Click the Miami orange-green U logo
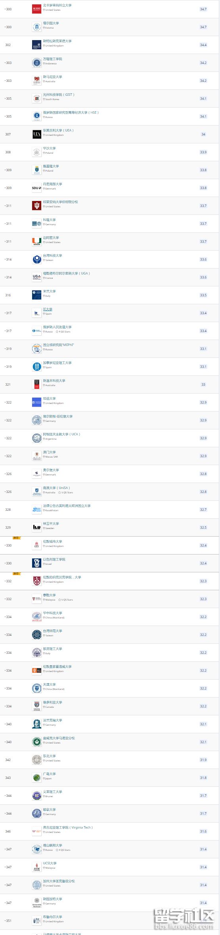220x935 pixels. (36, 241)
